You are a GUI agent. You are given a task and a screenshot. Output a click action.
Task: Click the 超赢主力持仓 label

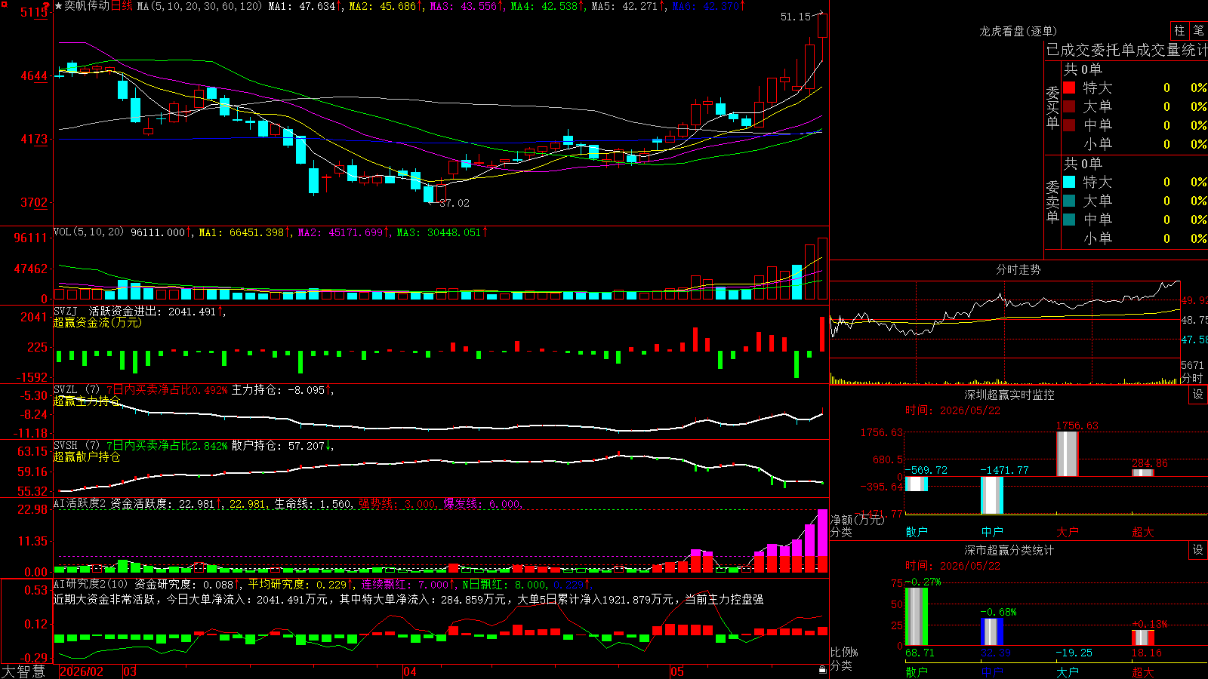(x=86, y=401)
